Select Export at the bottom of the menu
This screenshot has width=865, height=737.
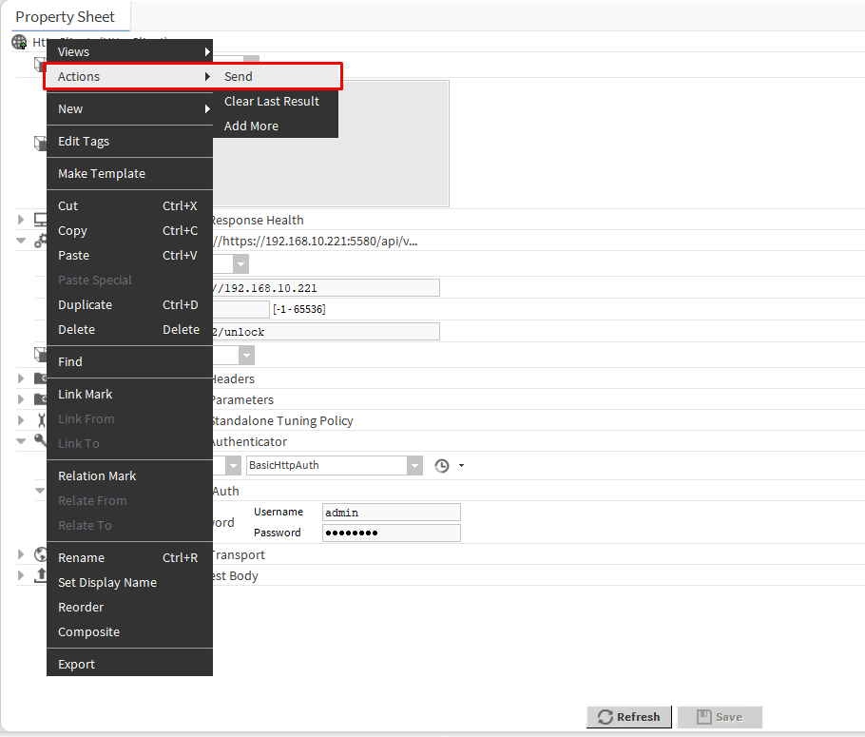tap(76, 664)
